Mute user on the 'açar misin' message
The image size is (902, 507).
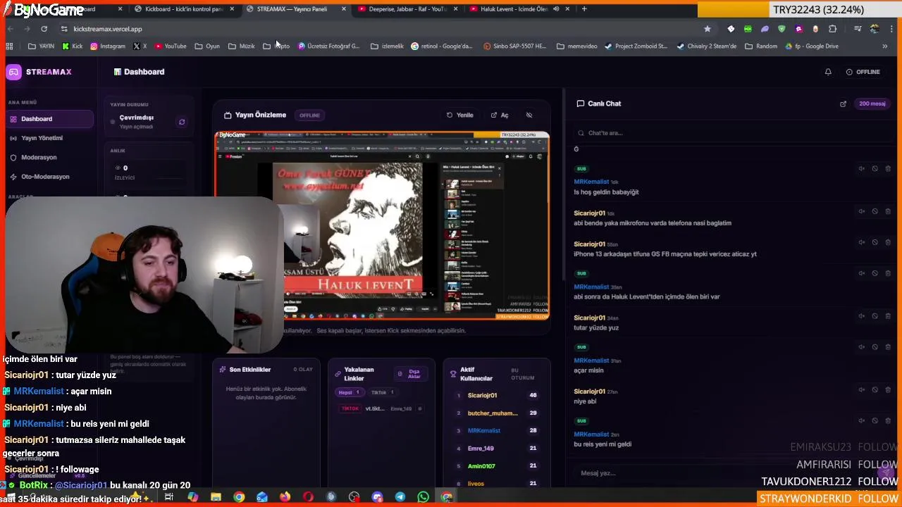coord(861,347)
